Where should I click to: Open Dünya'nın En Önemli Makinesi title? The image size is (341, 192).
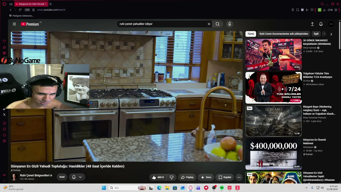pos(314,142)
